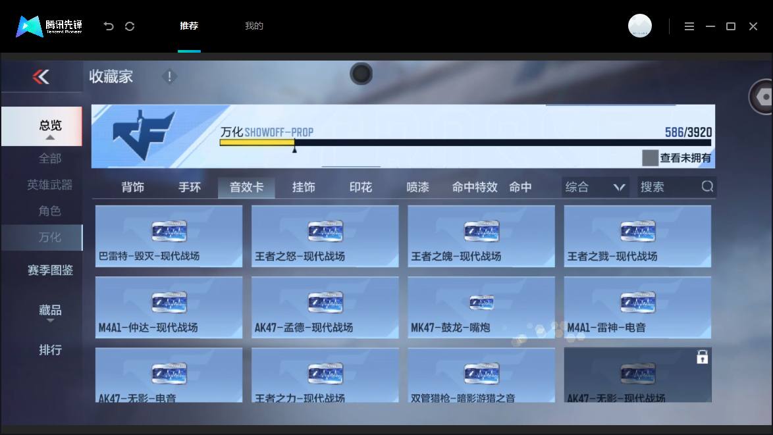
Task: Click the hexagon floating button at right edge
Action: pos(762,97)
